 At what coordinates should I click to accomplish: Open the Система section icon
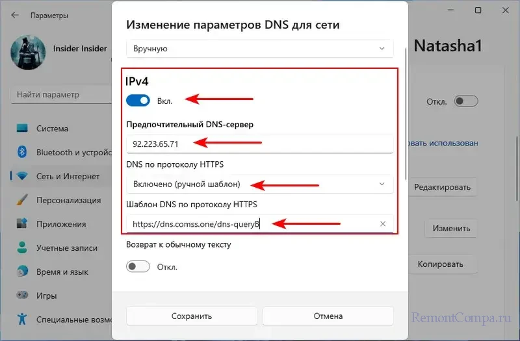point(23,129)
